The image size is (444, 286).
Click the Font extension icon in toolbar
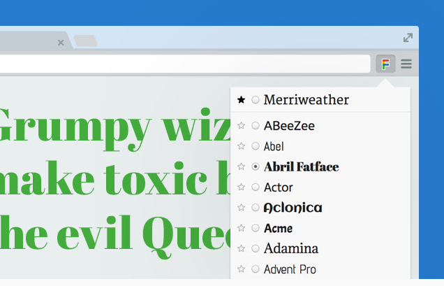tap(385, 64)
